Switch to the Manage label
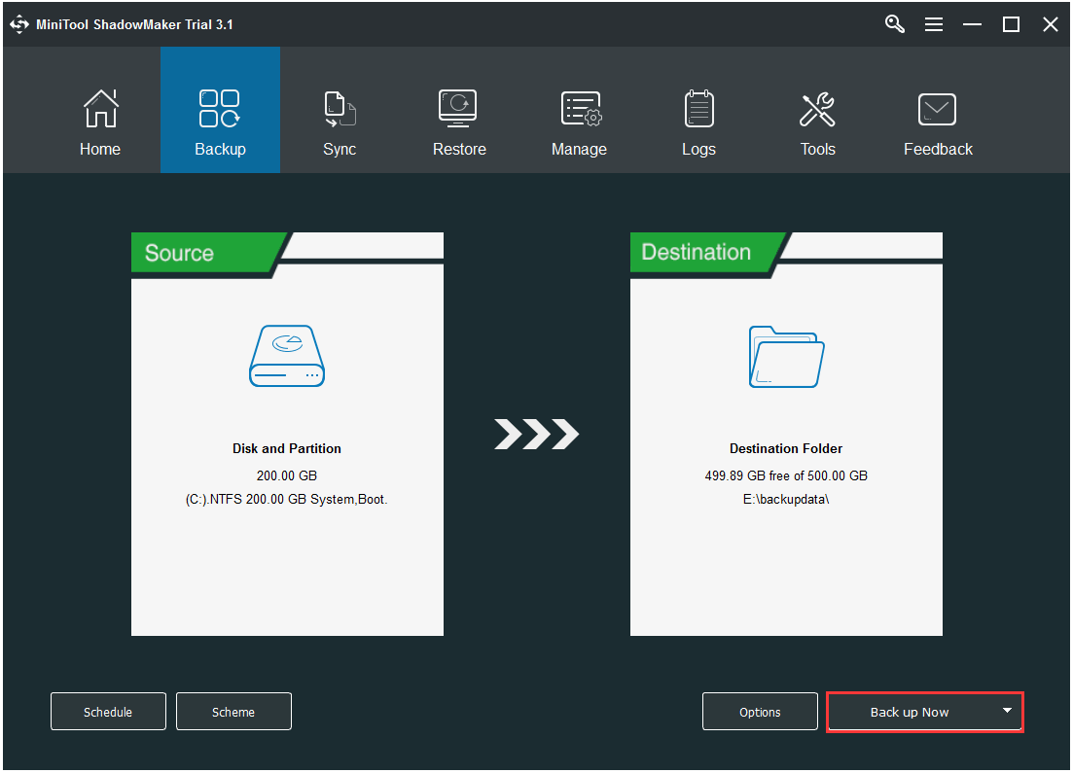The height and width of the screenshot is (773, 1073). pyautogui.click(x=579, y=149)
